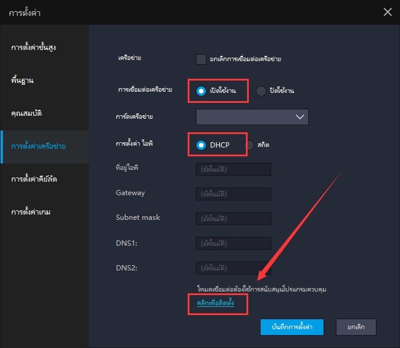Screen dimensions: 400x348
Task: Click the DNS1 input field
Action: (234, 243)
